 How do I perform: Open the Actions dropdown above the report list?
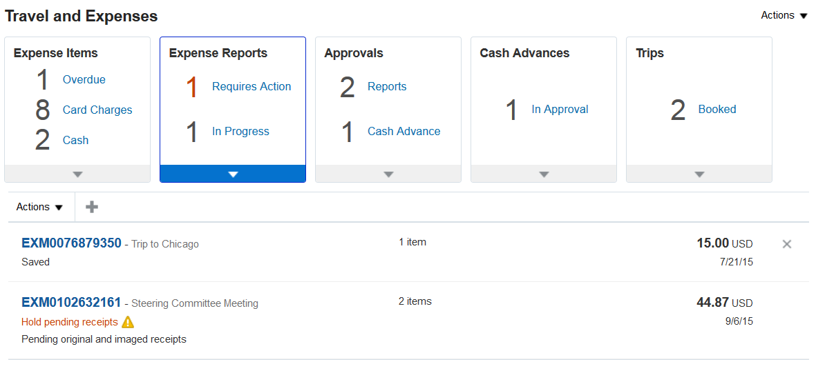point(39,207)
